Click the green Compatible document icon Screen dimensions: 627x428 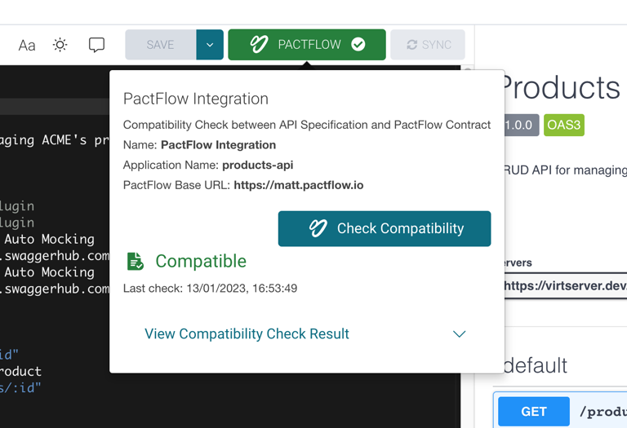pyautogui.click(x=135, y=261)
